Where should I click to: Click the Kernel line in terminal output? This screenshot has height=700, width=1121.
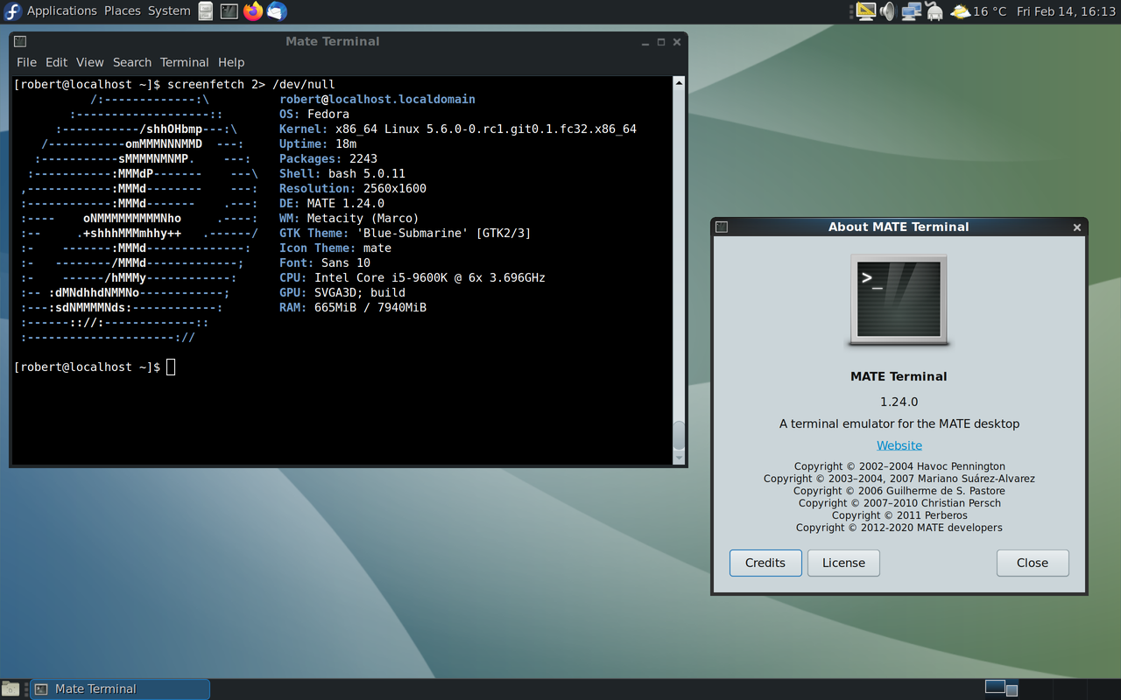coord(458,129)
